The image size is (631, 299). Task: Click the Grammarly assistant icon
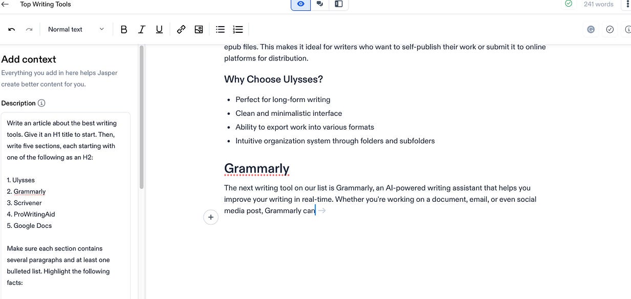pos(591,29)
